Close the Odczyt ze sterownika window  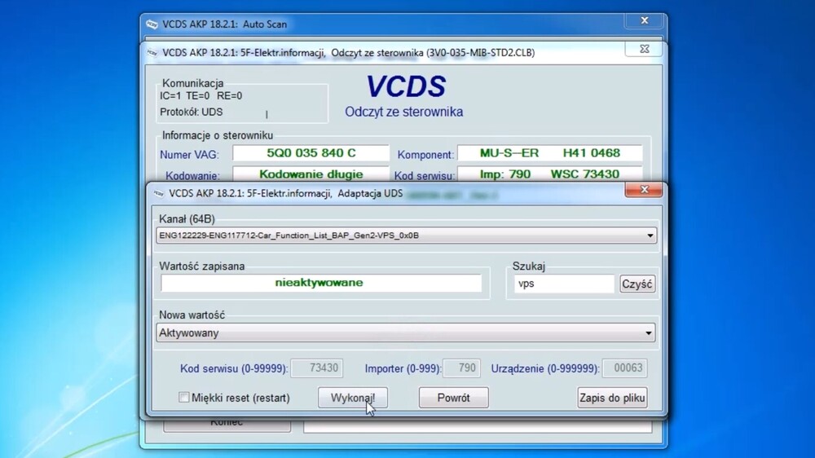pyautogui.click(x=638, y=50)
